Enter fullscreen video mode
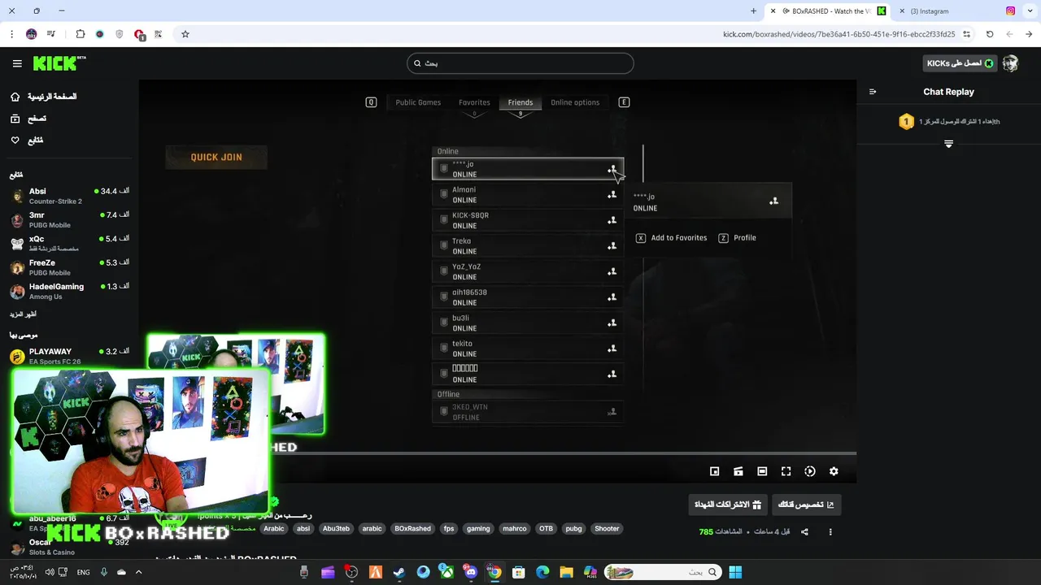Image resolution: width=1041 pixels, height=585 pixels. point(786,471)
